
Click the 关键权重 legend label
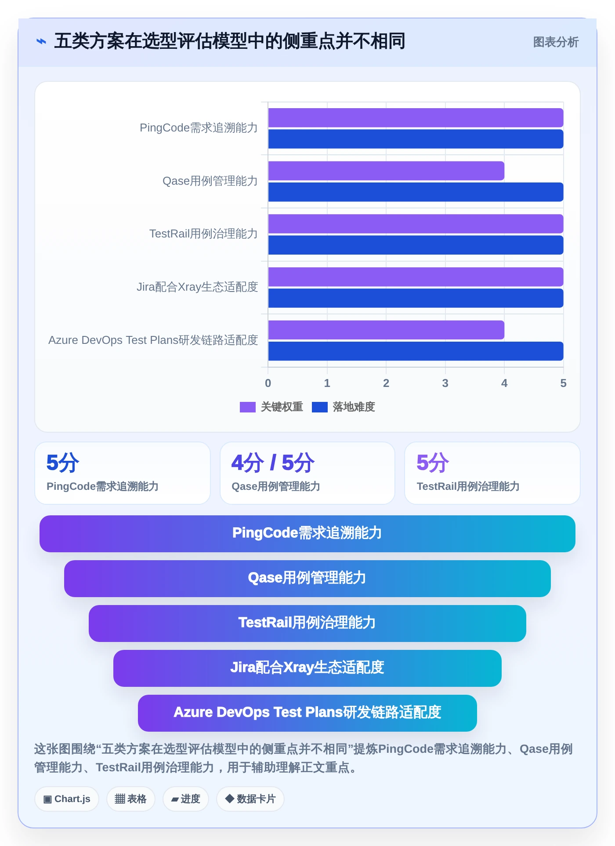coord(282,407)
